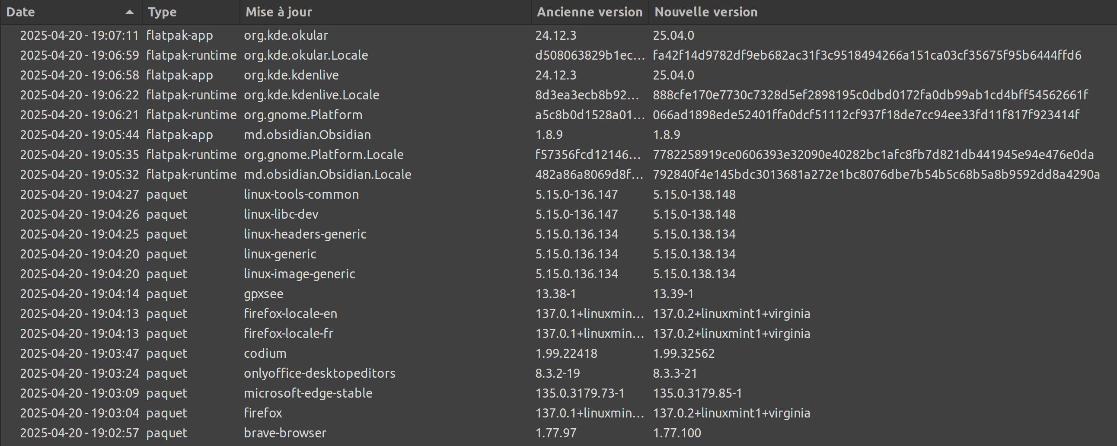Click the linux-libc-dev package entry
The image size is (1117, 446).
(x=281, y=214)
